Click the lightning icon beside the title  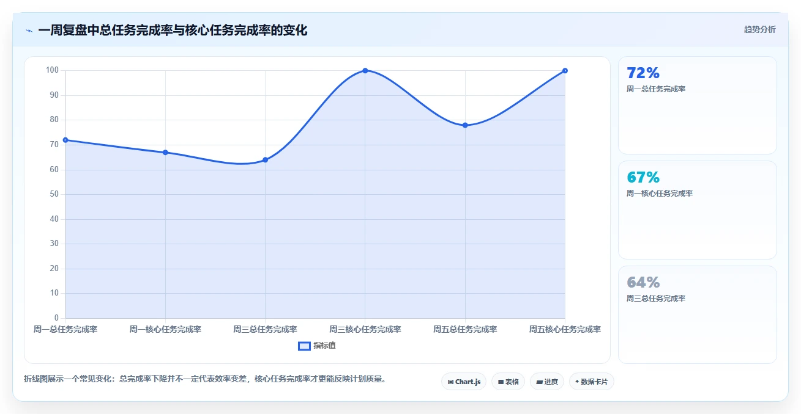click(29, 31)
